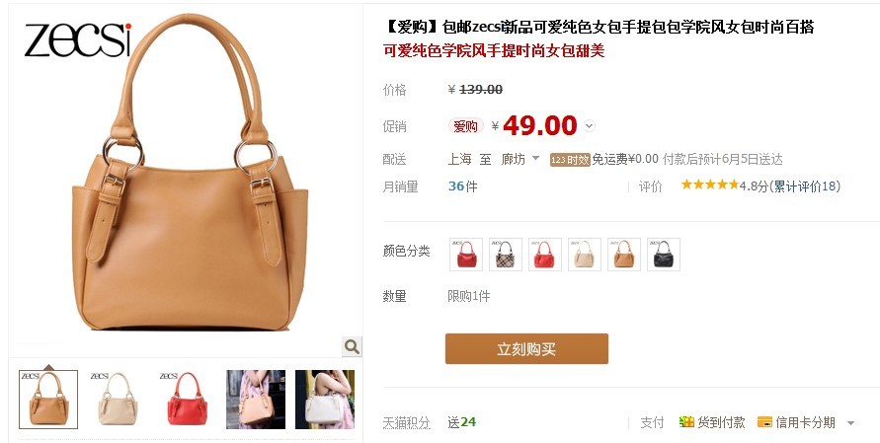
Task: Click the five-star rating icons
Action: (x=710, y=185)
